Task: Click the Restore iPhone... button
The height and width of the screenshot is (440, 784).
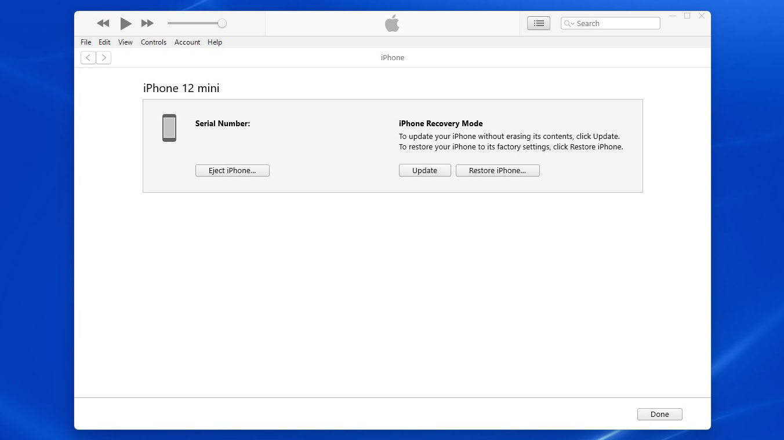Action: [x=498, y=170]
